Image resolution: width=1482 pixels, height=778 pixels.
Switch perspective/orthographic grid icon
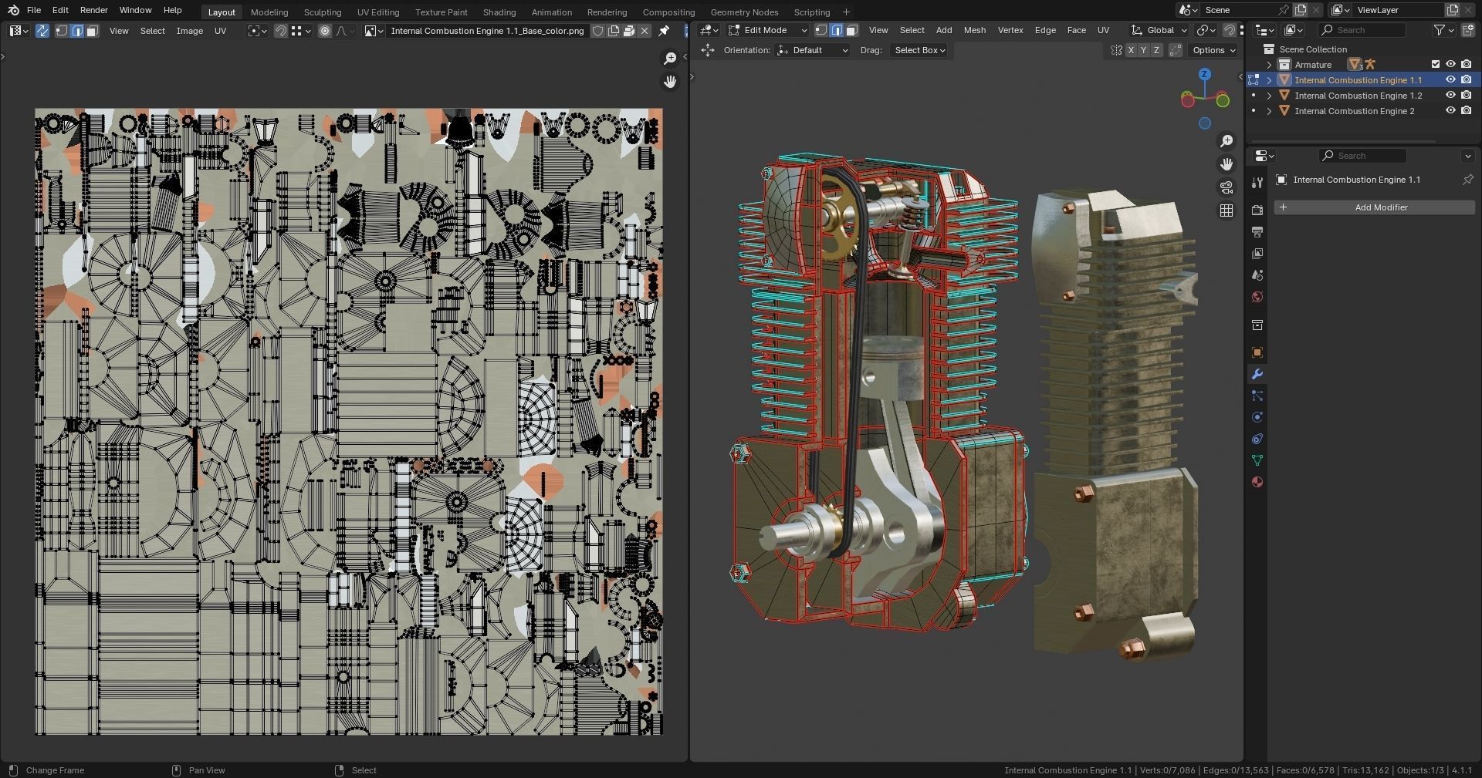1227,210
